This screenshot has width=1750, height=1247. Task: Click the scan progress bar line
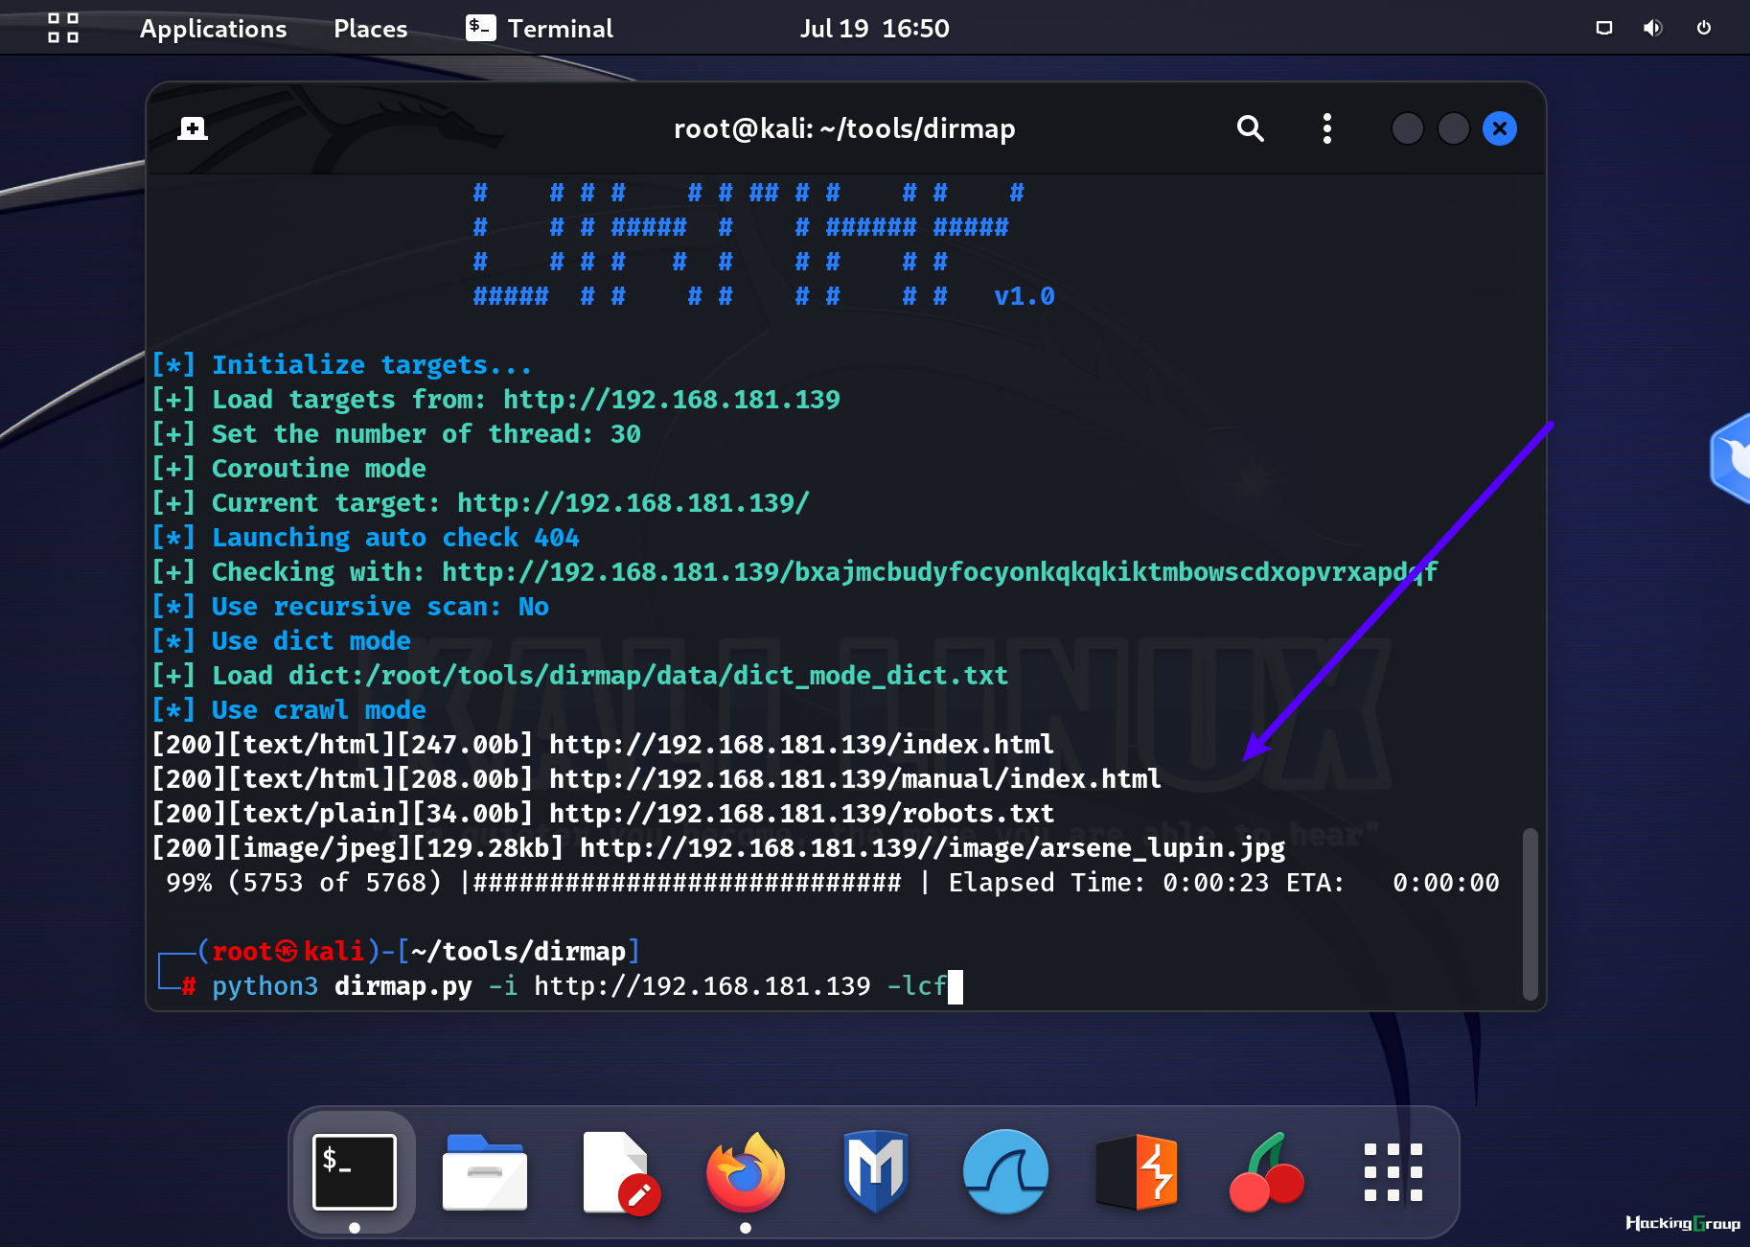[832, 883]
